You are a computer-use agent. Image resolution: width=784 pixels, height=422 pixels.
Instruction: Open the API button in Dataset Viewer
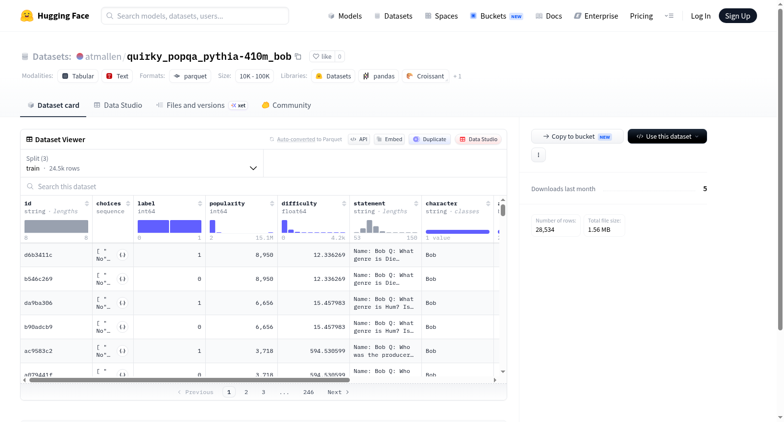pyautogui.click(x=359, y=139)
